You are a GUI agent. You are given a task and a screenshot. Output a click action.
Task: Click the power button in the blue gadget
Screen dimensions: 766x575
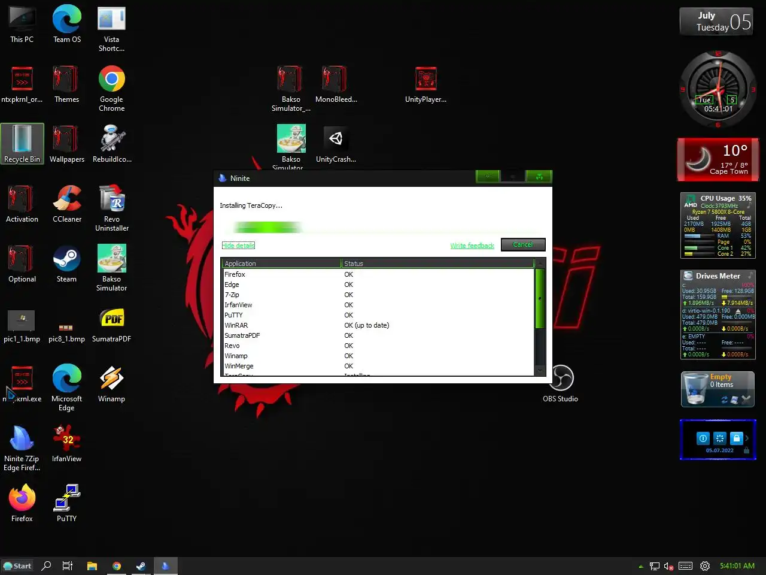point(703,438)
